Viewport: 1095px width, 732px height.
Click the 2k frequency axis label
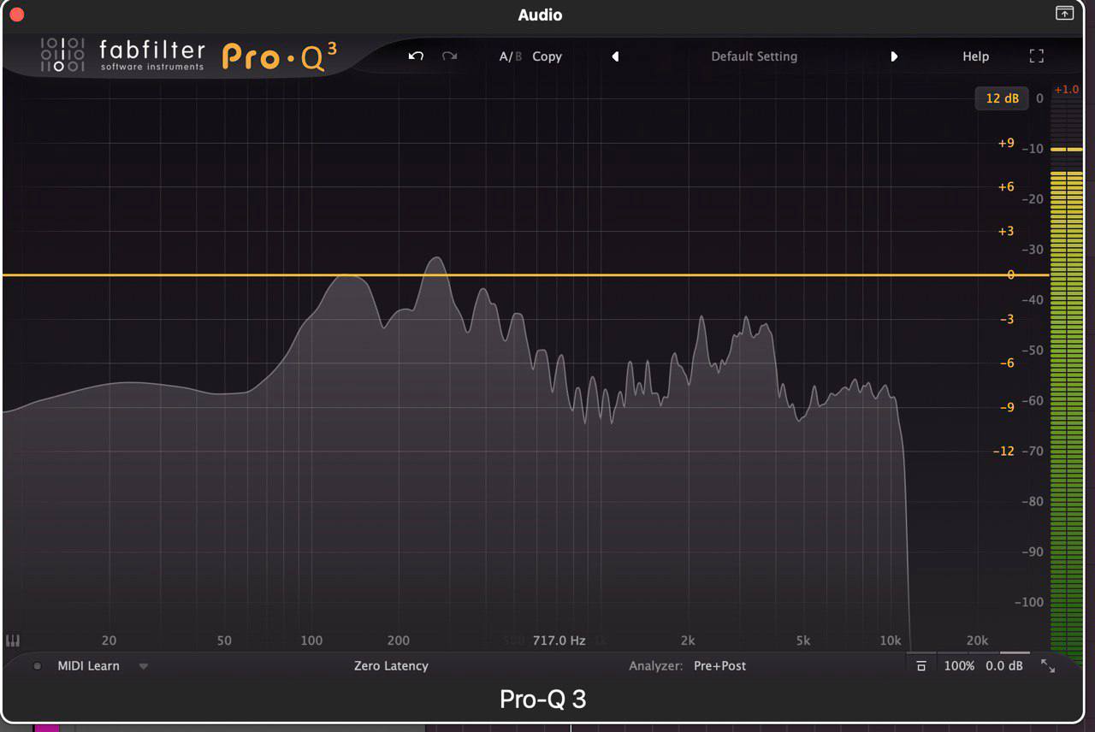[688, 640]
